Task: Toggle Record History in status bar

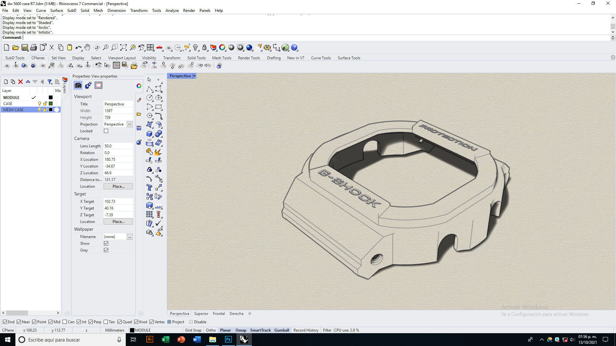Action: 306,330
